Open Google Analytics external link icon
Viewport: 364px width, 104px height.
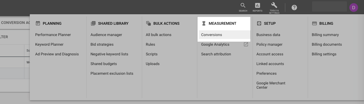pos(246,44)
